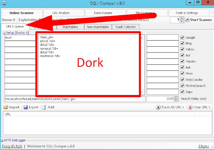The image size is (214, 150).
Task: Click the dork list scroll-down arrow
Action: [x=142, y=92]
